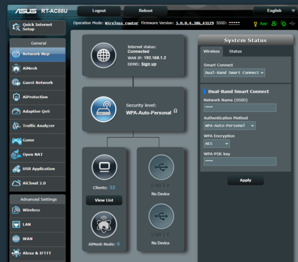Click the Clients computer monitor icon

104,167
